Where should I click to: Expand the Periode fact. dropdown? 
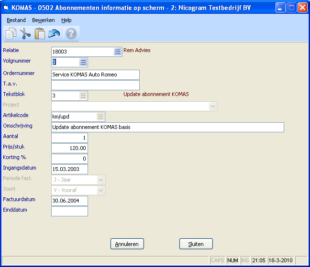(100, 180)
